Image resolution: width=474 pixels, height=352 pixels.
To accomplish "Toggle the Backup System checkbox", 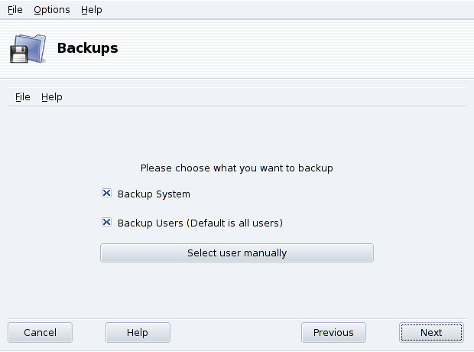I will pyautogui.click(x=107, y=194).
